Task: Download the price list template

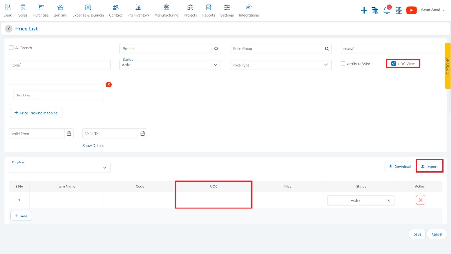Action: [400, 167]
